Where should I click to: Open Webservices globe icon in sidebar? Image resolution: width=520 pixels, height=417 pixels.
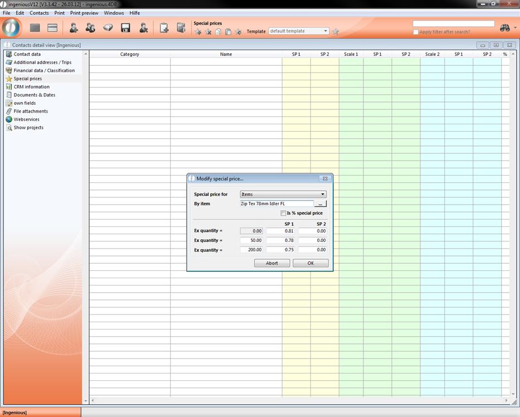9,119
